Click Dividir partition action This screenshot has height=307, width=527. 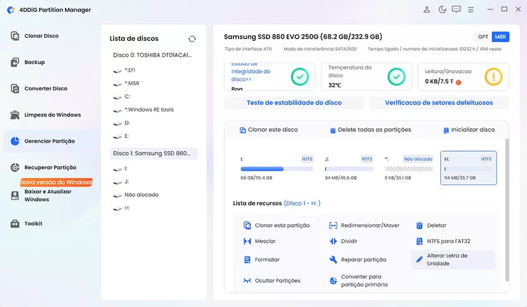pos(343,241)
